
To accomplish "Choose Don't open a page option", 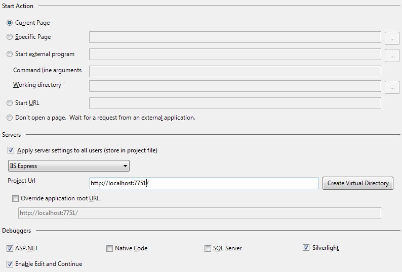I will click(10, 118).
